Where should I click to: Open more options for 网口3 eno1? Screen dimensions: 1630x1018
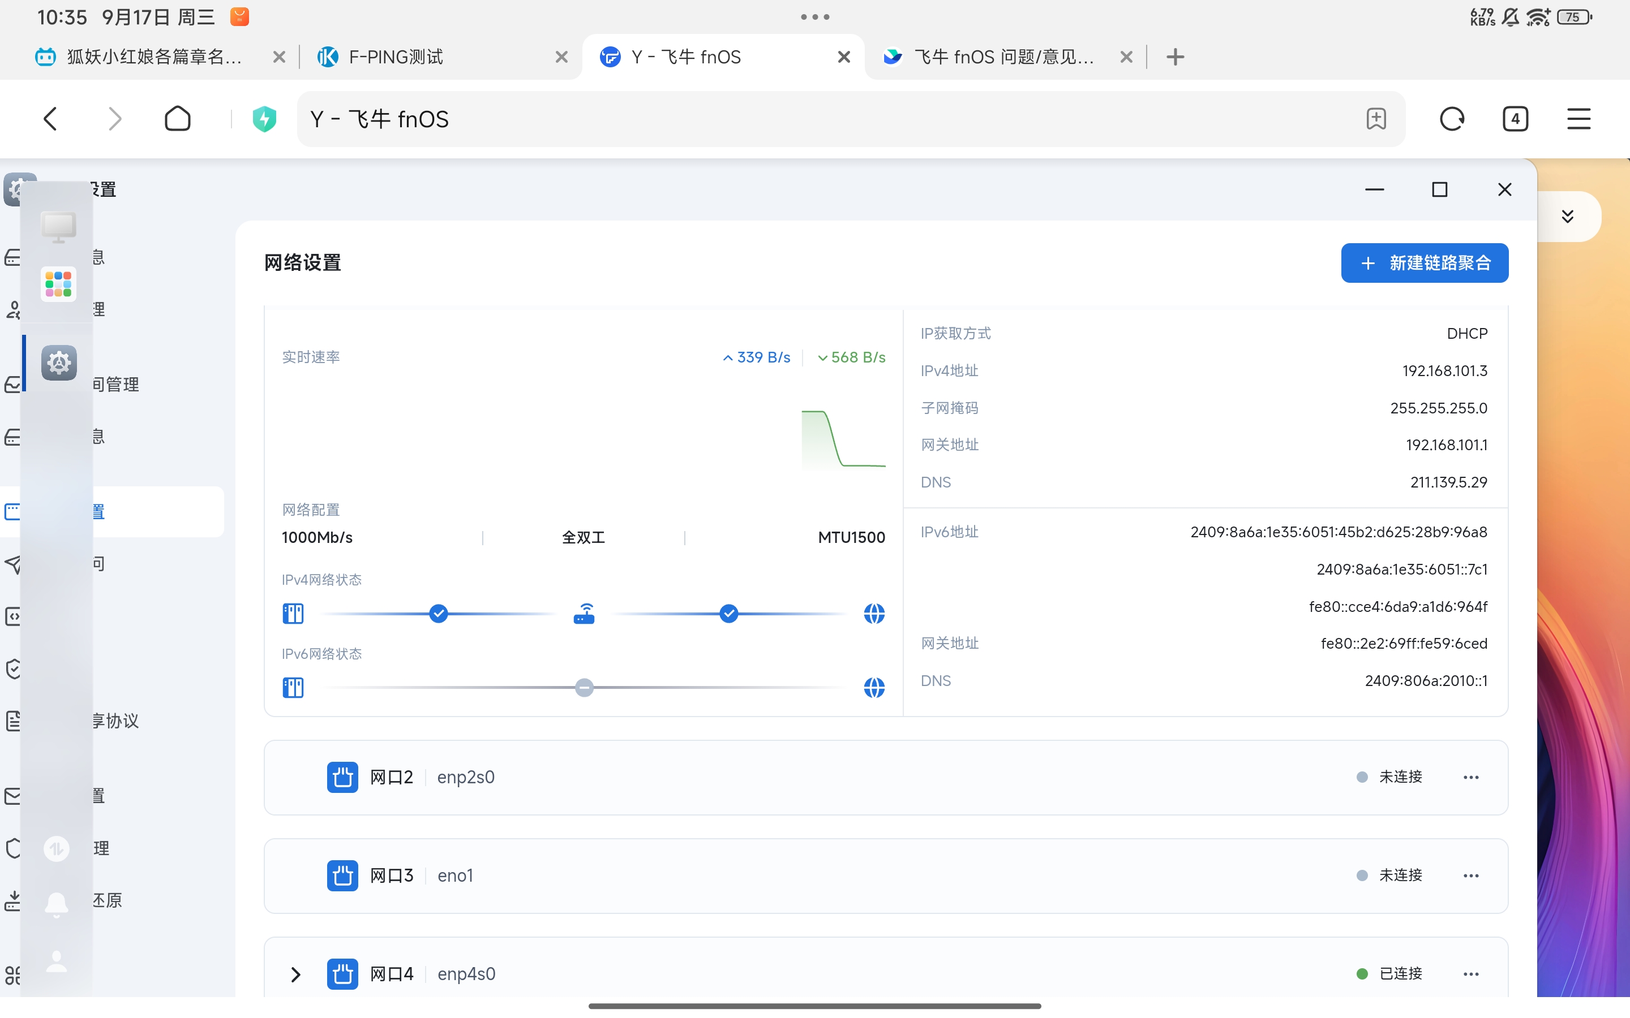pos(1470,876)
